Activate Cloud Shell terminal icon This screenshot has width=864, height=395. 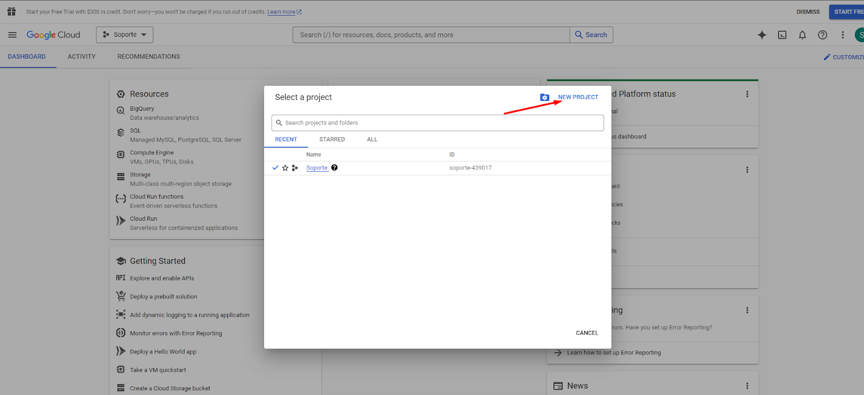click(x=782, y=35)
